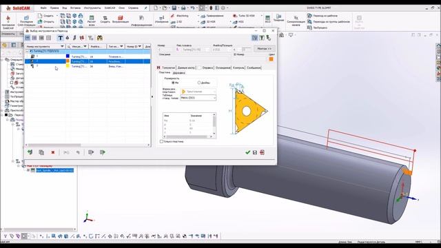Click the copy tool icon at dialog bottom

tap(41, 152)
